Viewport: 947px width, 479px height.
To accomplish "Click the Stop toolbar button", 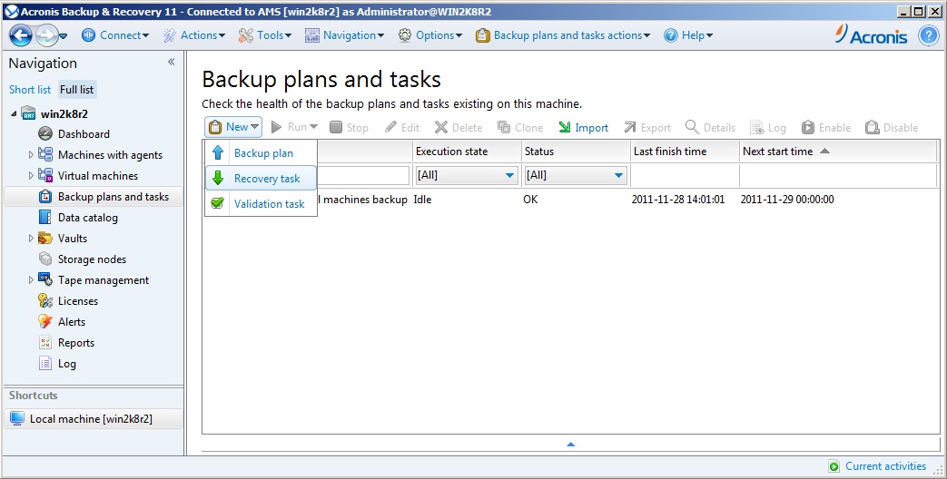I will [x=349, y=127].
